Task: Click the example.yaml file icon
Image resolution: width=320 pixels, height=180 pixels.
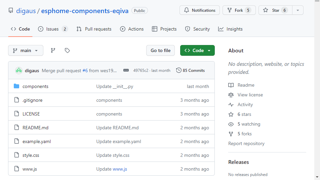Action: coord(16,141)
